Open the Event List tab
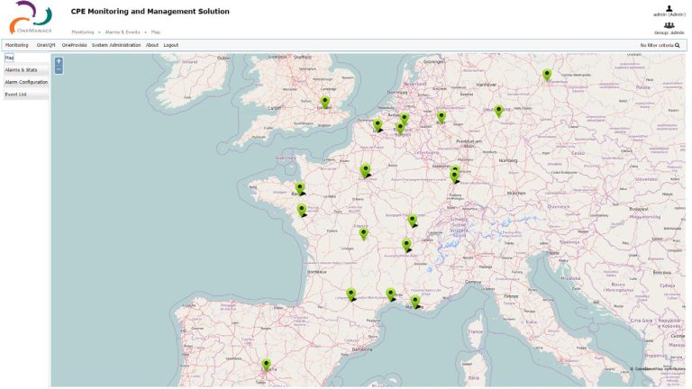Screen dimensions: 692x389 26,95
